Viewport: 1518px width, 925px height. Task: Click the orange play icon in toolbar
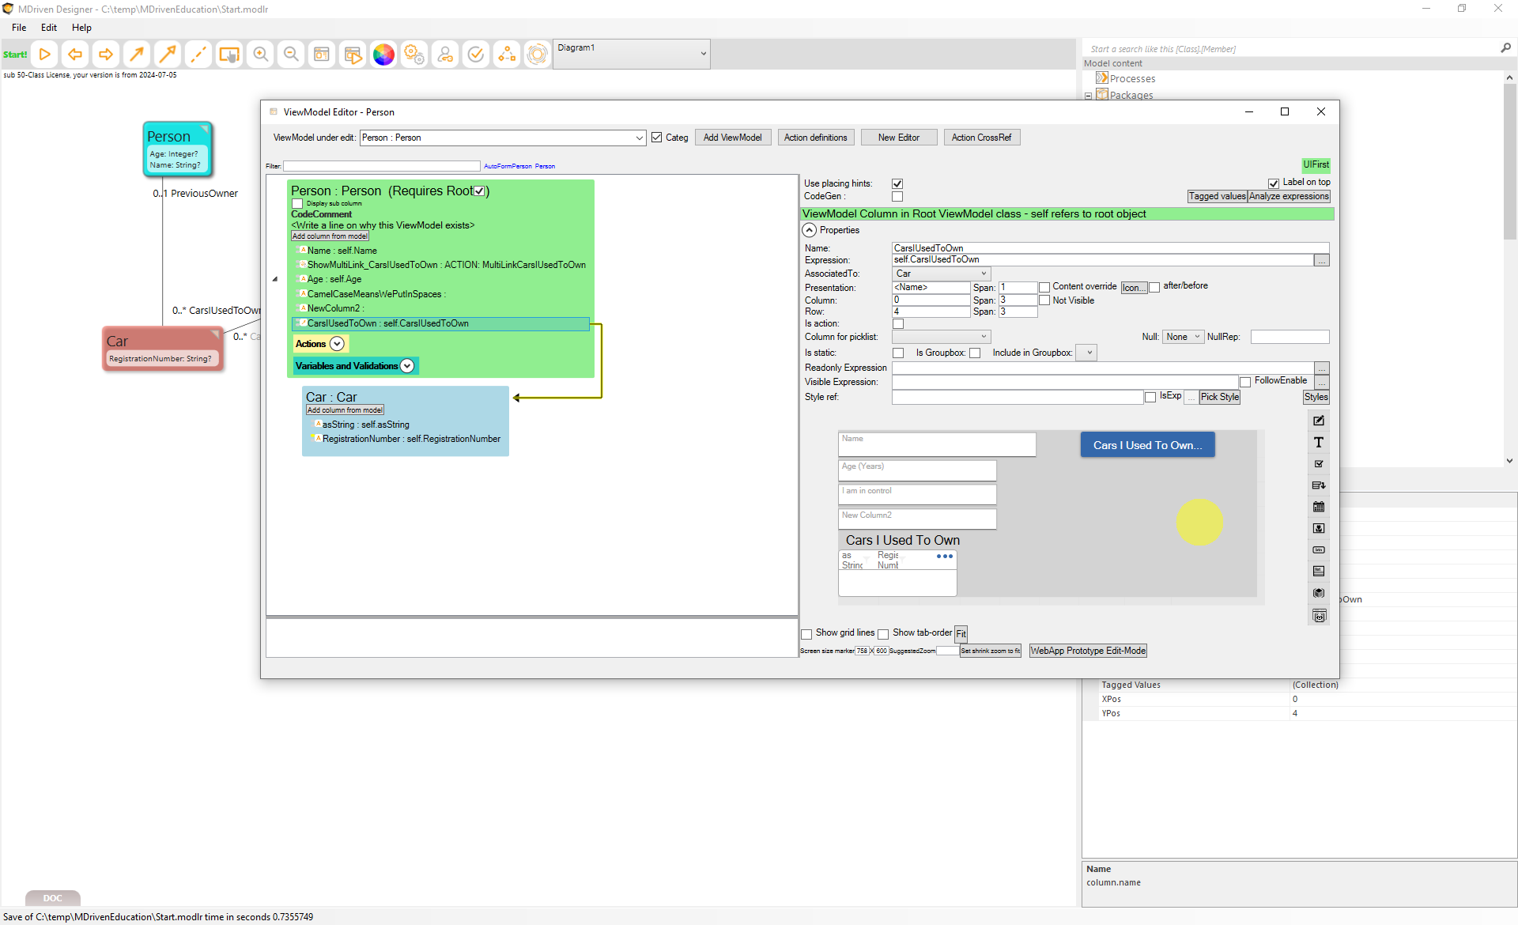(x=45, y=55)
